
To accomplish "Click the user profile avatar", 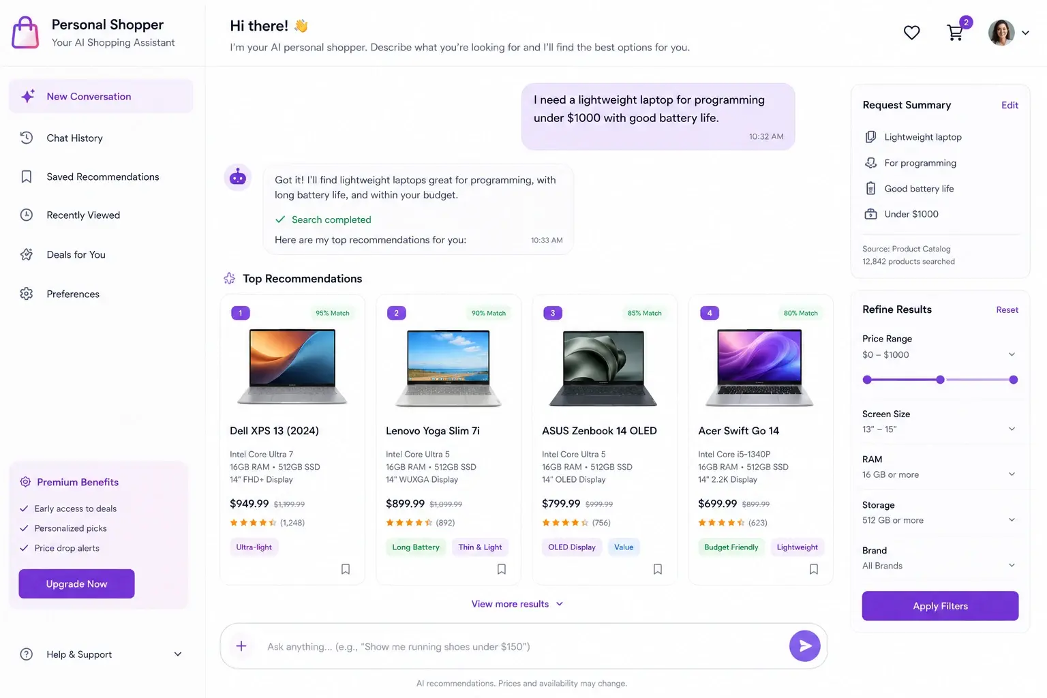I will 1001,32.
